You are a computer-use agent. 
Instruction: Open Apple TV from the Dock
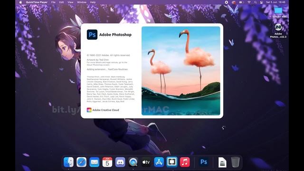click(x=146, y=162)
